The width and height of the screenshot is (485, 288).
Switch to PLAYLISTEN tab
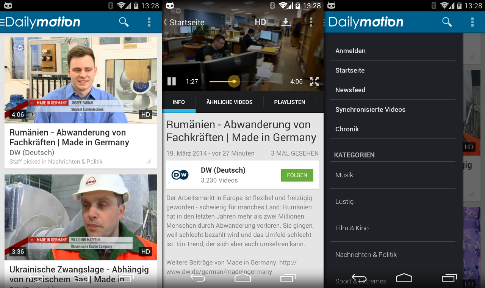point(289,102)
